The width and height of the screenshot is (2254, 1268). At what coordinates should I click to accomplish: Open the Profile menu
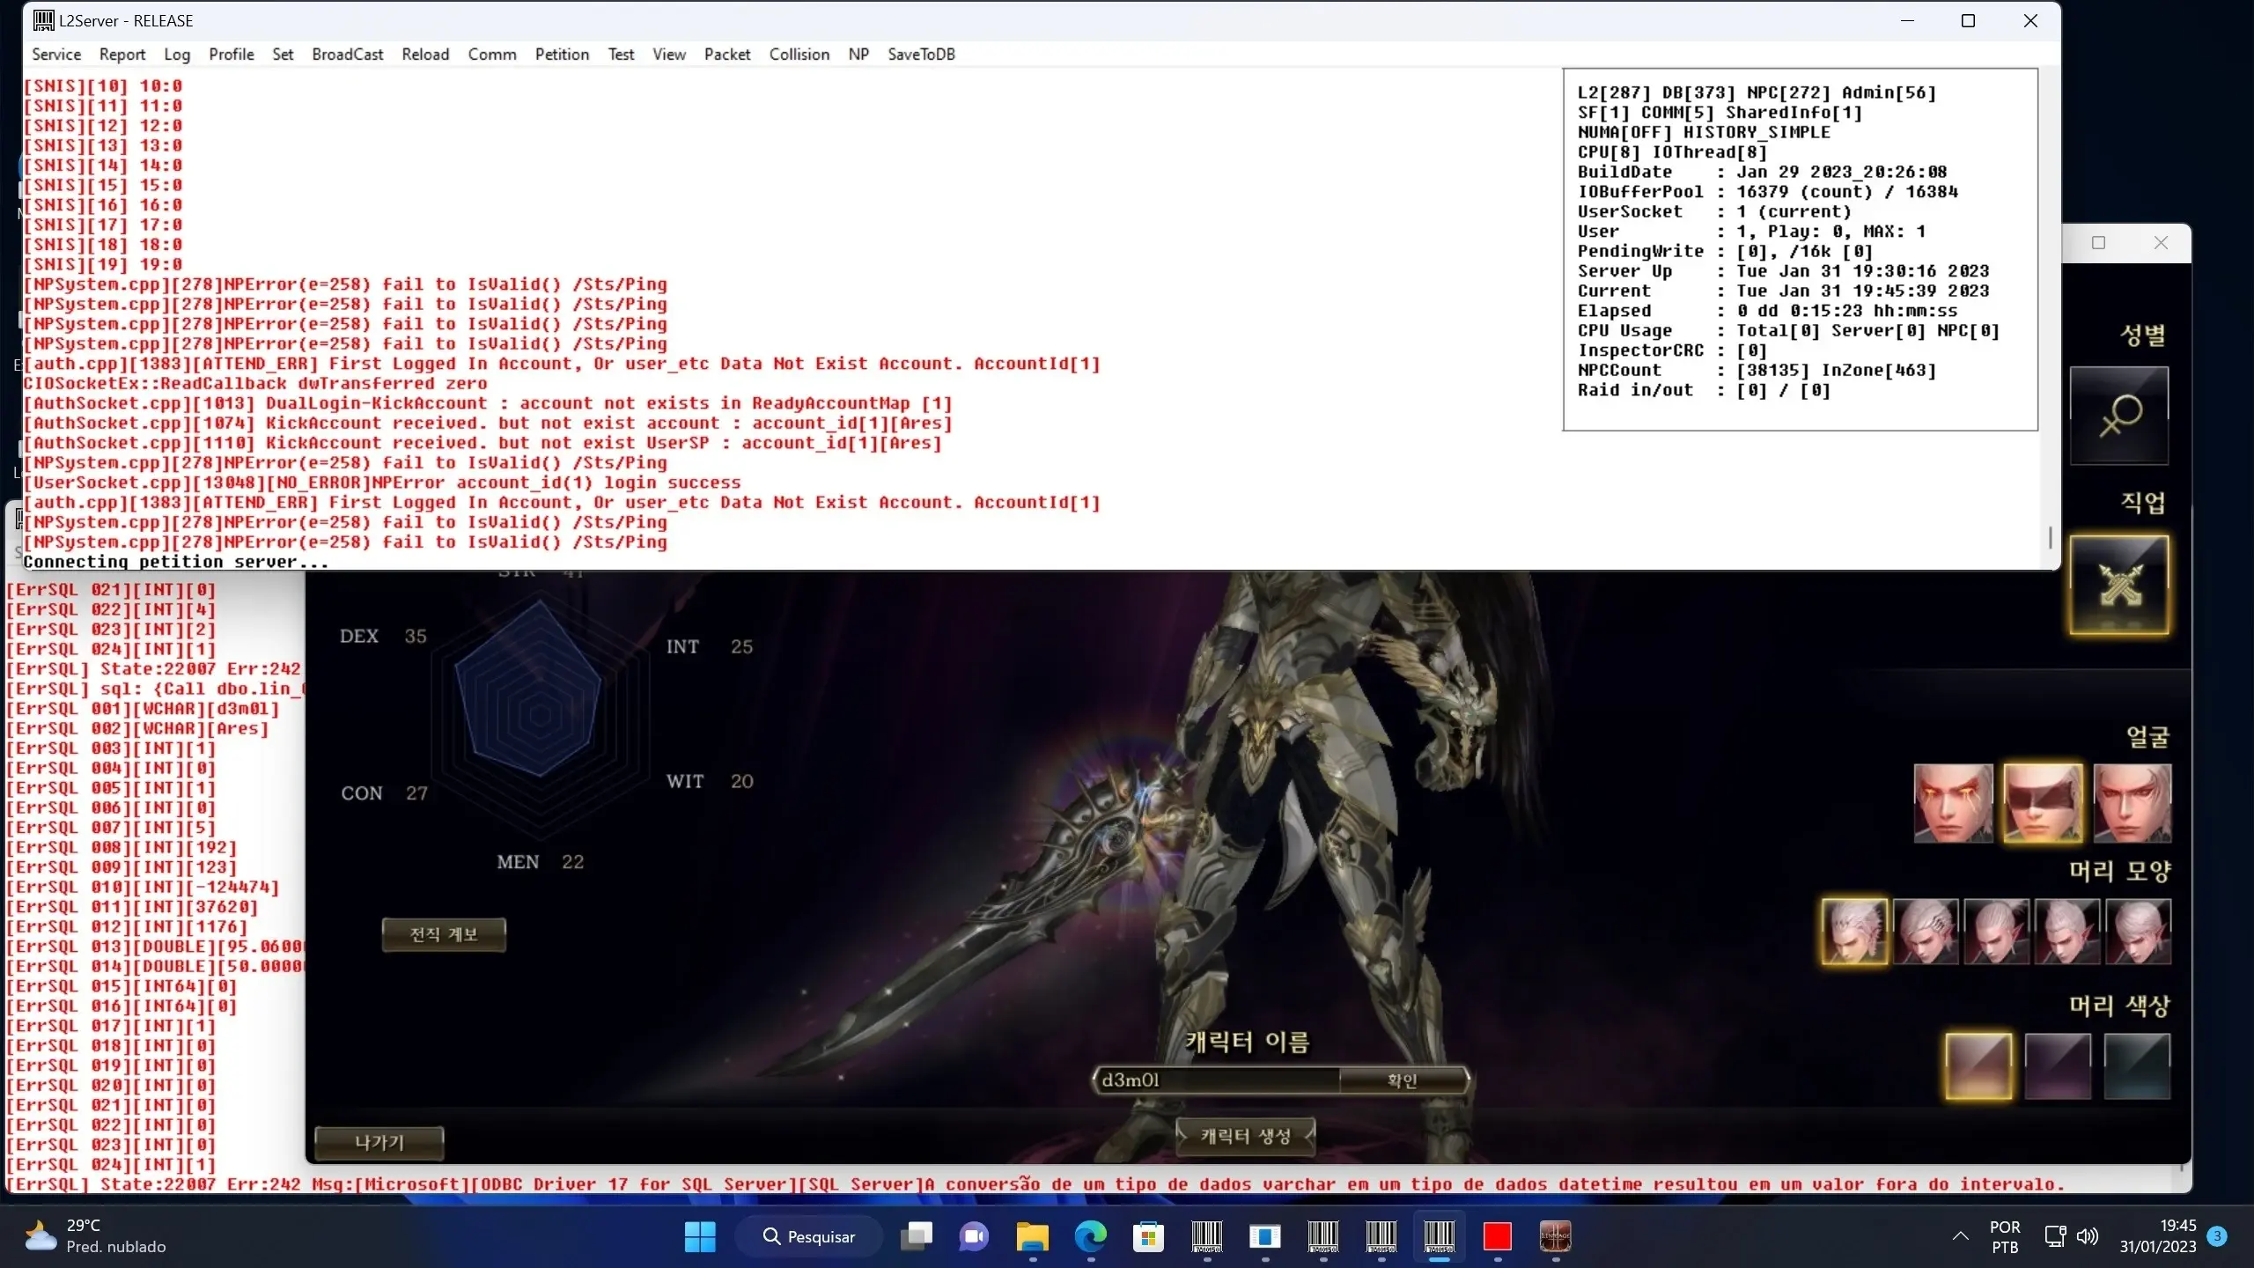pyautogui.click(x=232, y=55)
